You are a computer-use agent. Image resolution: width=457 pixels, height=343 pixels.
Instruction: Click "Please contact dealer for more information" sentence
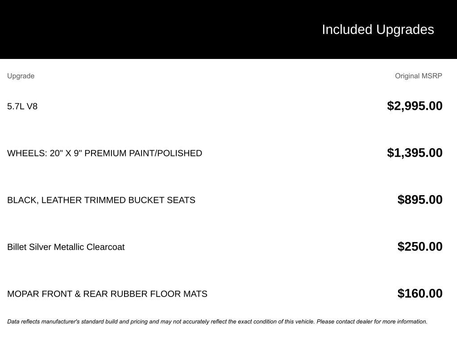[372, 322]
